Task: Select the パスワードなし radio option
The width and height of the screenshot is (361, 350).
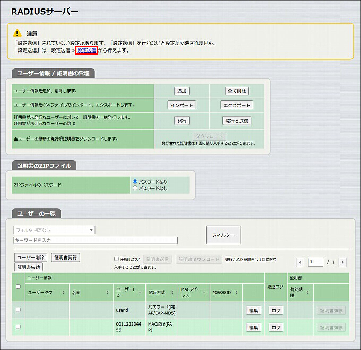Action: coord(135,188)
